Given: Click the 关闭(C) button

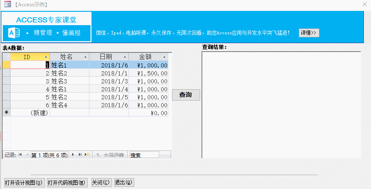Looking at the screenshot, I should point(101,183).
